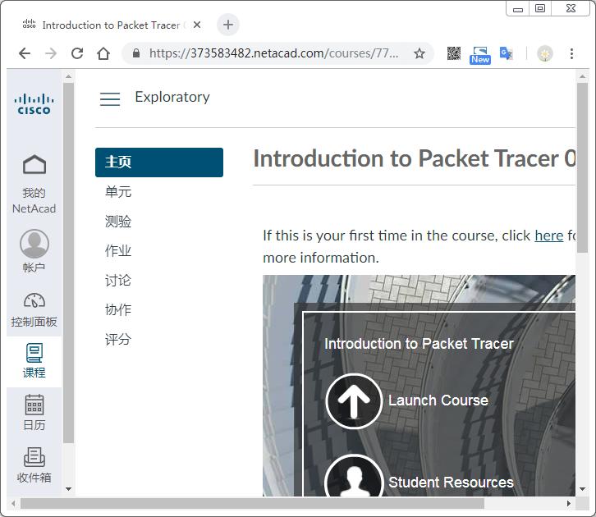Viewport: 596px width, 517px height.
Task: Click the sidebar scroll down arrow
Action: click(x=68, y=489)
